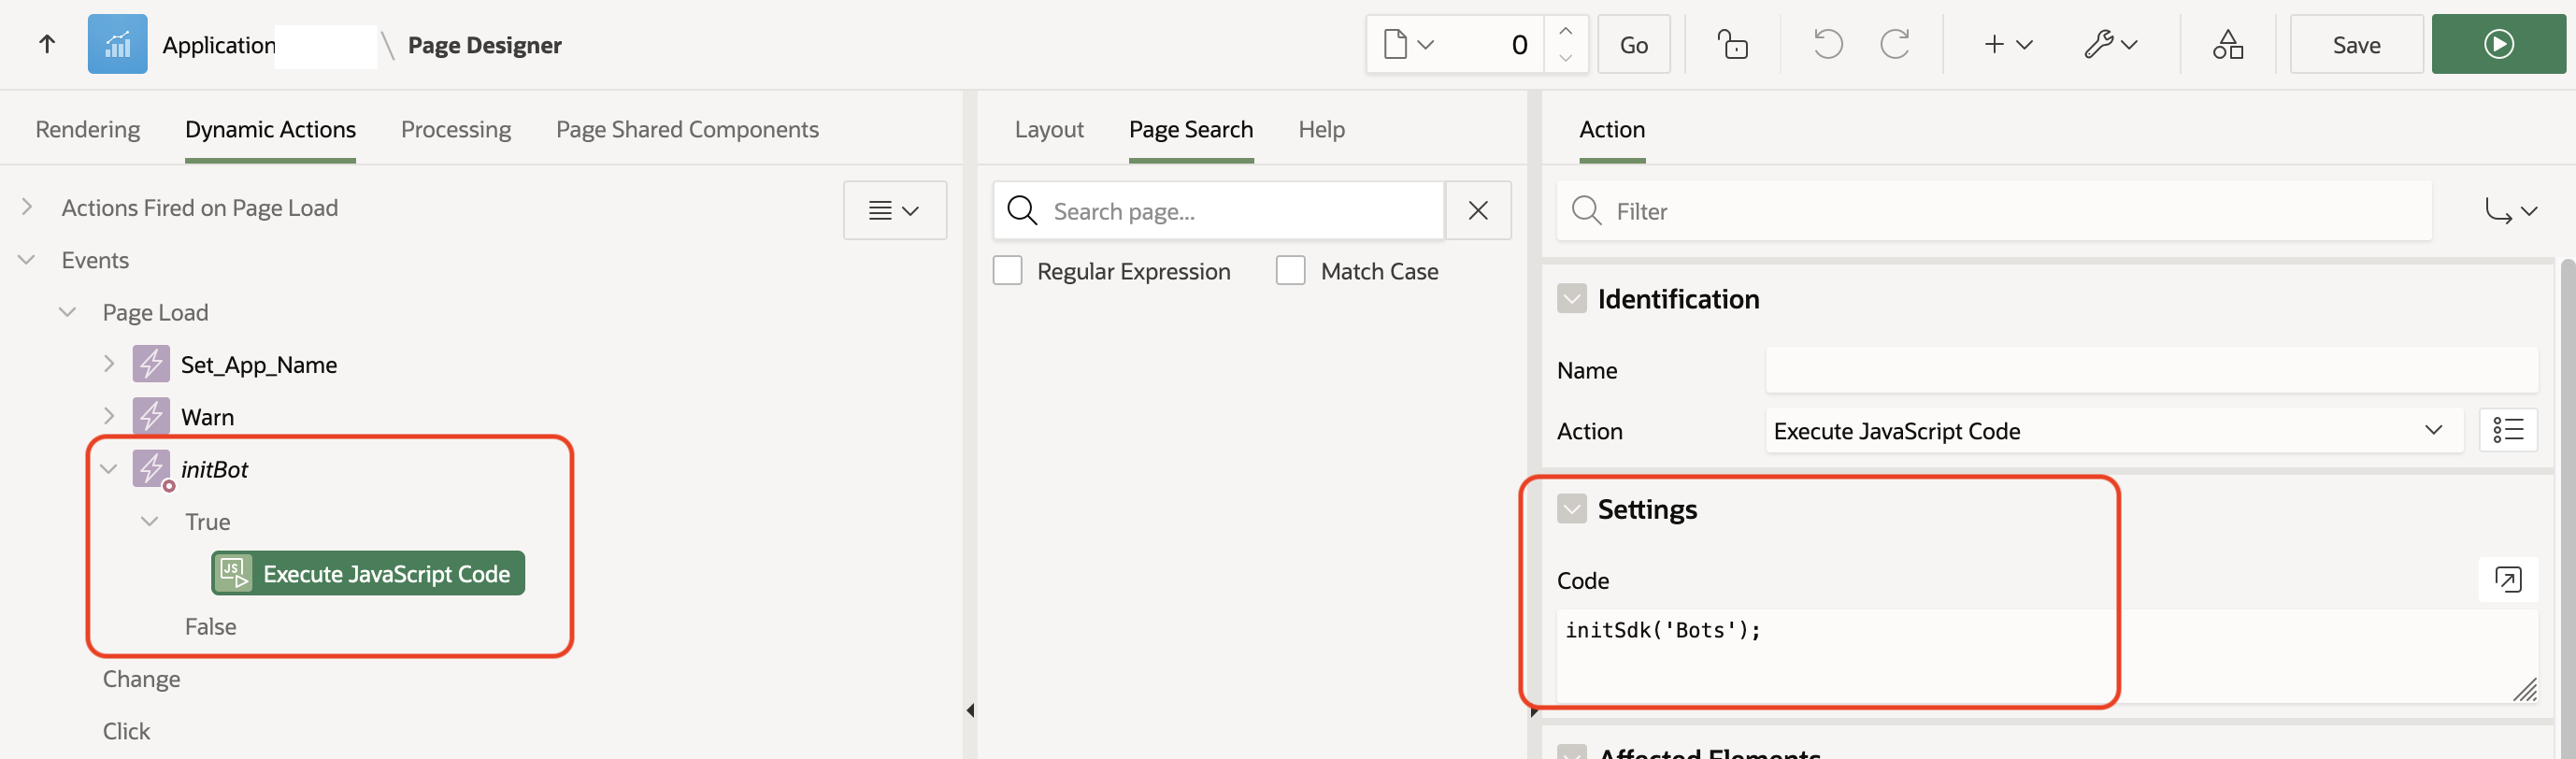Click the Undo icon
2576x759 pixels.
click(x=1828, y=44)
